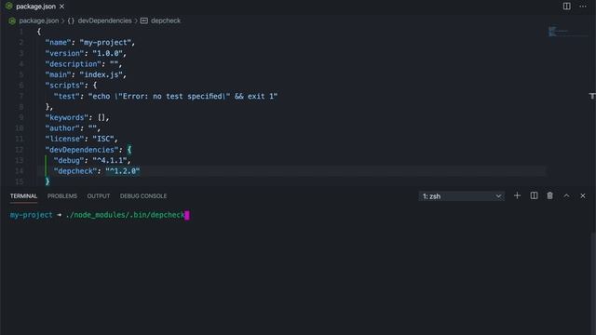The image size is (596, 335).
Task: Click the "^1.2.0" depcheck version value
Action: 123,171
